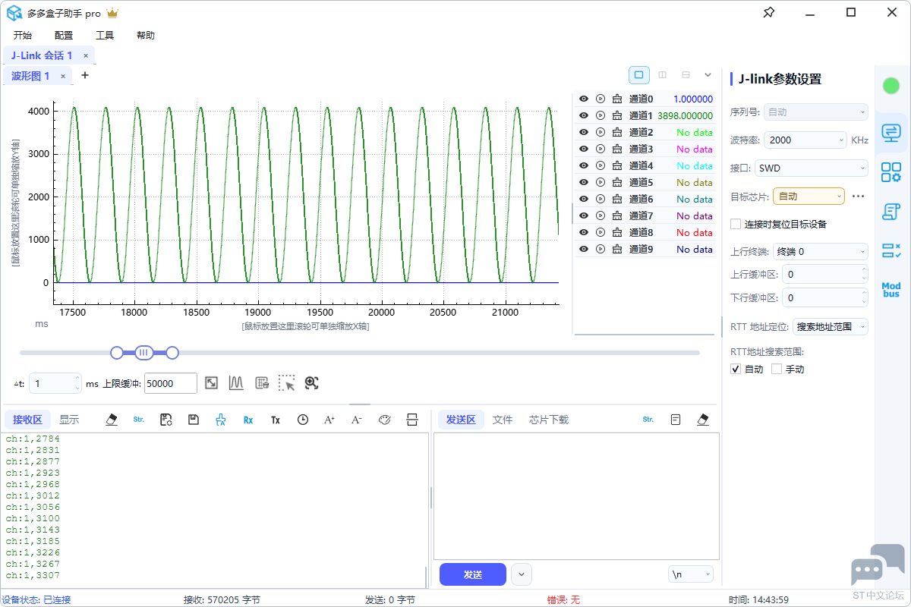Click the blue text-highlight brush icon
The image size is (911, 607).
click(x=221, y=420)
